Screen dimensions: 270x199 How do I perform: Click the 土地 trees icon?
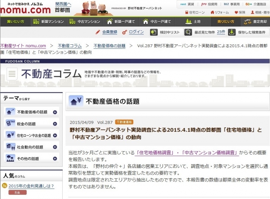189,22
